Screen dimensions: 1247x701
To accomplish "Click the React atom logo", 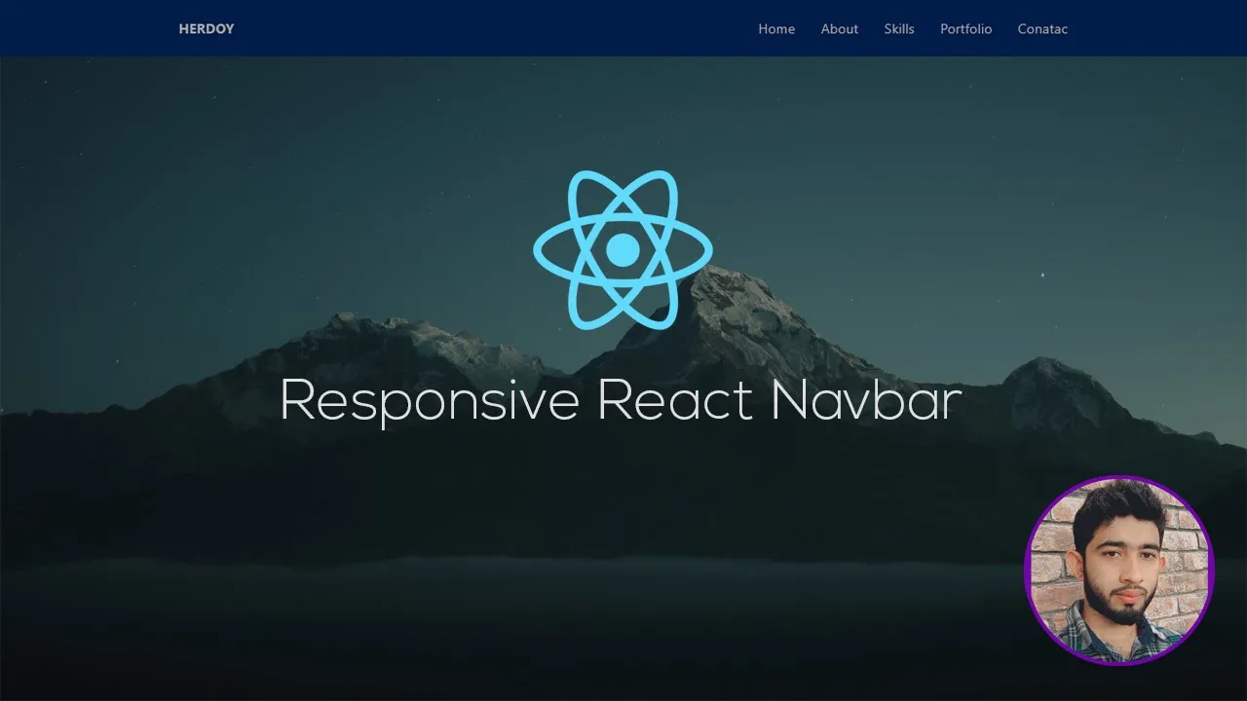I will click(x=623, y=249).
